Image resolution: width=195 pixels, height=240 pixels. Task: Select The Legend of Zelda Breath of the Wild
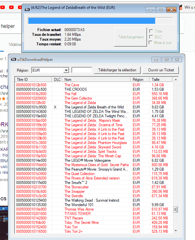(94, 107)
